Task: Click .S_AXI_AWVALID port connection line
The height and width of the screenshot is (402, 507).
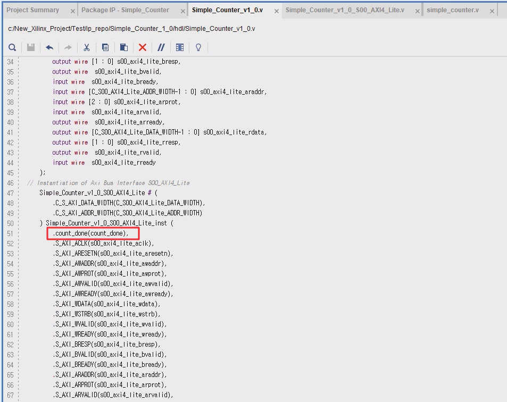Action: click(x=113, y=284)
